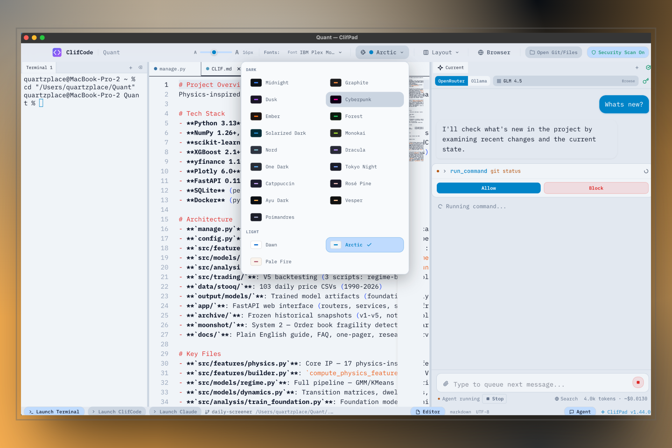Select the OpenRouter provider
The width and height of the screenshot is (672, 448).
451,81
